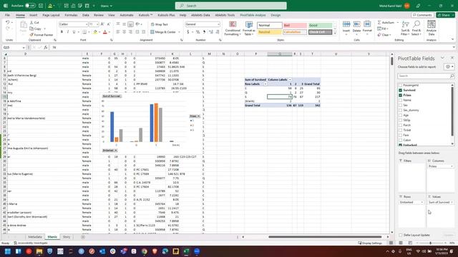Image resolution: width=458 pixels, height=257 pixels.
Task: Check the PassengerId field
Action: click(401, 85)
